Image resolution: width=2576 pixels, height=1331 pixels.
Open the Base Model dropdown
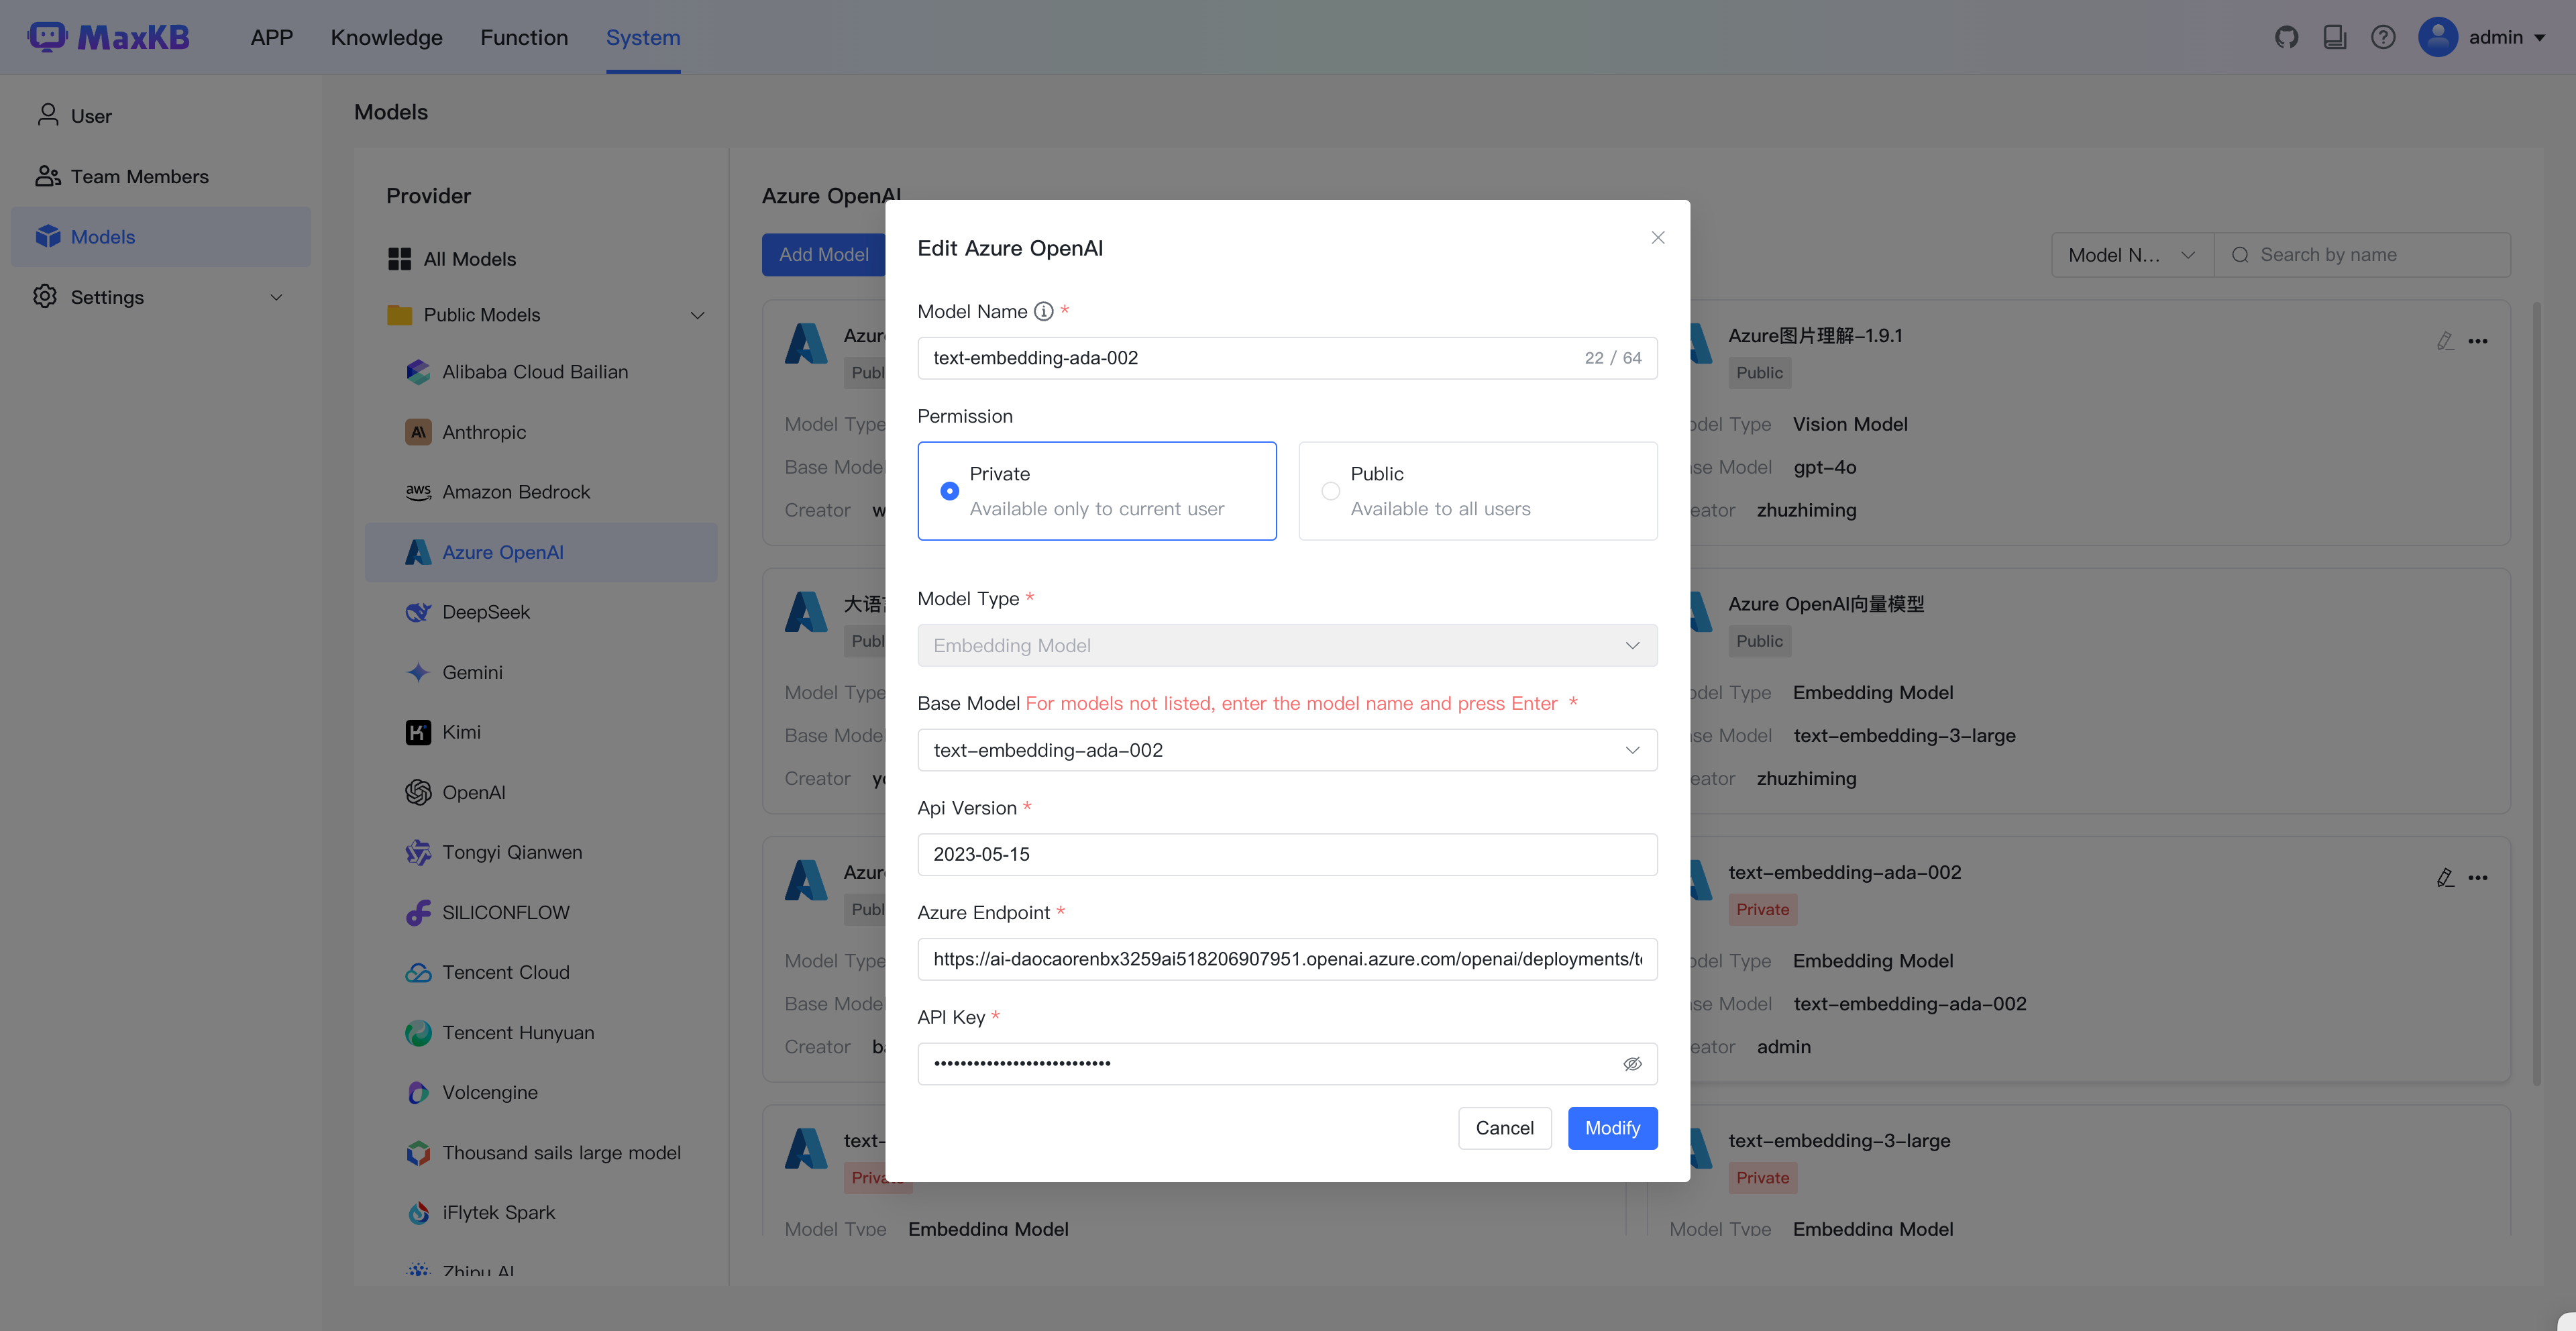tap(1287, 750)
